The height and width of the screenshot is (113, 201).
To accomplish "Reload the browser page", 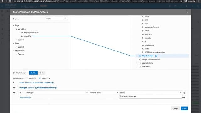I will coord(10,1).
